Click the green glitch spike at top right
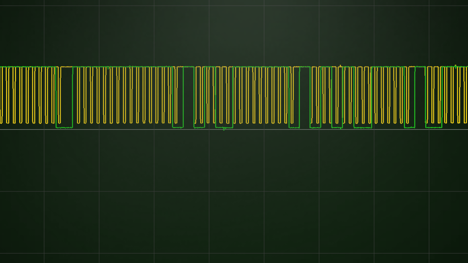Image resolution: width=468 pixels, height=263 pixels. point(456,65)
